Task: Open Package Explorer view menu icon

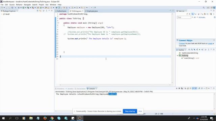Action: tap(47, 11)
